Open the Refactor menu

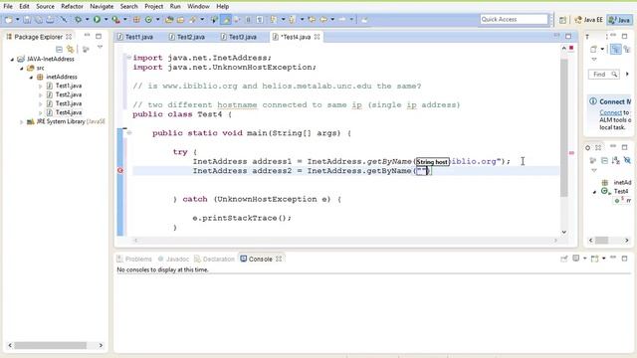[72, 6]
